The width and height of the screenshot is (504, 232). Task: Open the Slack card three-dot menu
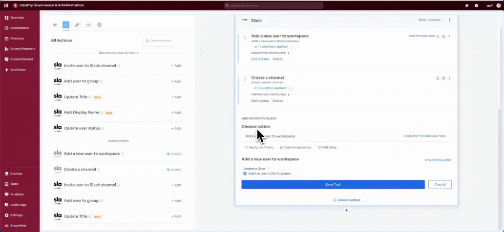(450, 20)
